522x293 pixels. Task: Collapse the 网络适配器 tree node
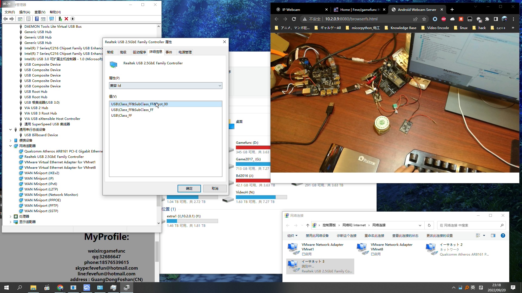tap(10, 146)
